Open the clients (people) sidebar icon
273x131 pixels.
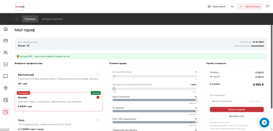coord(6,53)
